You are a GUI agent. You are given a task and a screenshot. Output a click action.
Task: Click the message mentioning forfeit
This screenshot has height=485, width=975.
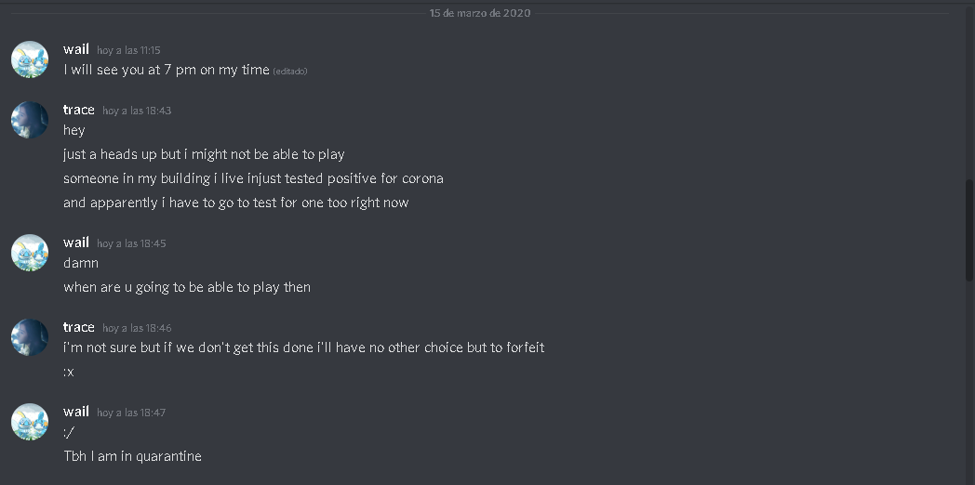[x=304, y=347]
